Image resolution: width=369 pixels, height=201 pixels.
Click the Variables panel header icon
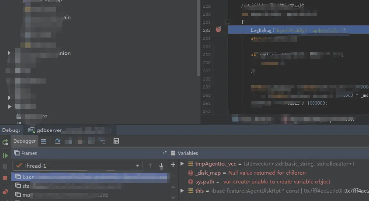point(173,153)
